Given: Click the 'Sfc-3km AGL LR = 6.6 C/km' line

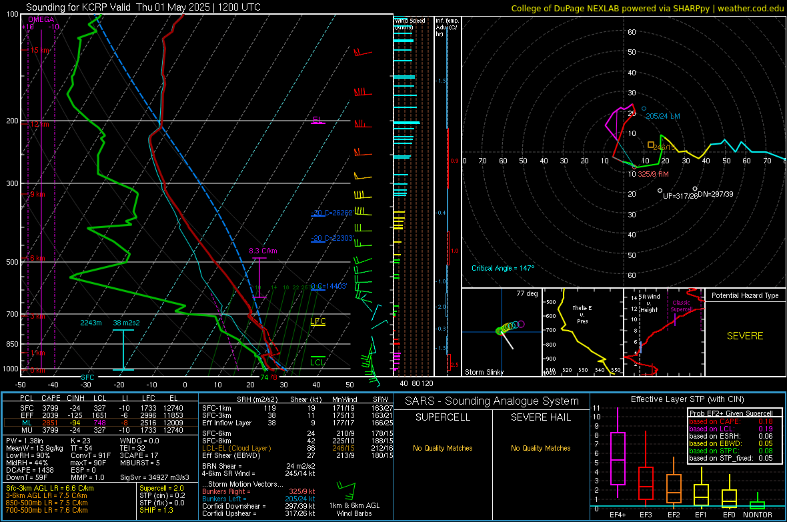Looking at the screenshot, I should coord(50,489).
